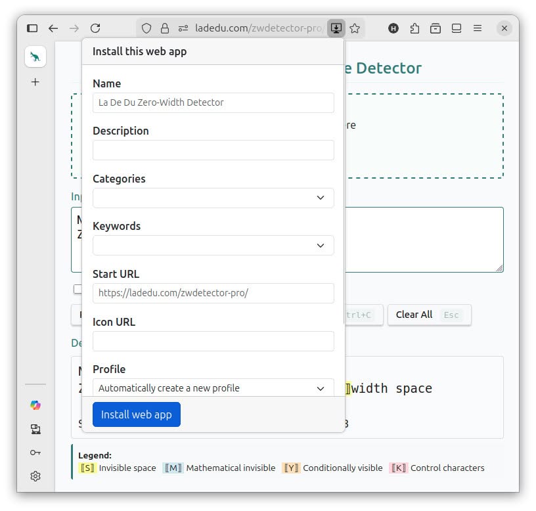Screen dimensions: 536x511
Task: Toggle the sidebar panel icon
Action: [x=32, y=28]
